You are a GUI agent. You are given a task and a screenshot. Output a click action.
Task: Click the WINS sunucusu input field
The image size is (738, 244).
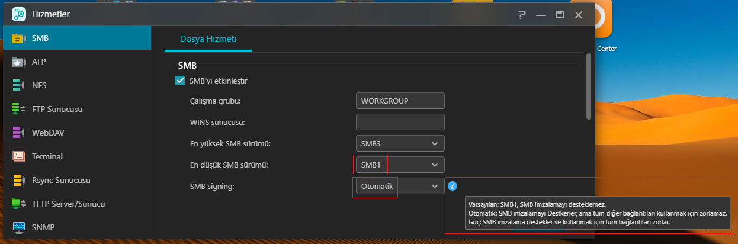tap(400, 122)
